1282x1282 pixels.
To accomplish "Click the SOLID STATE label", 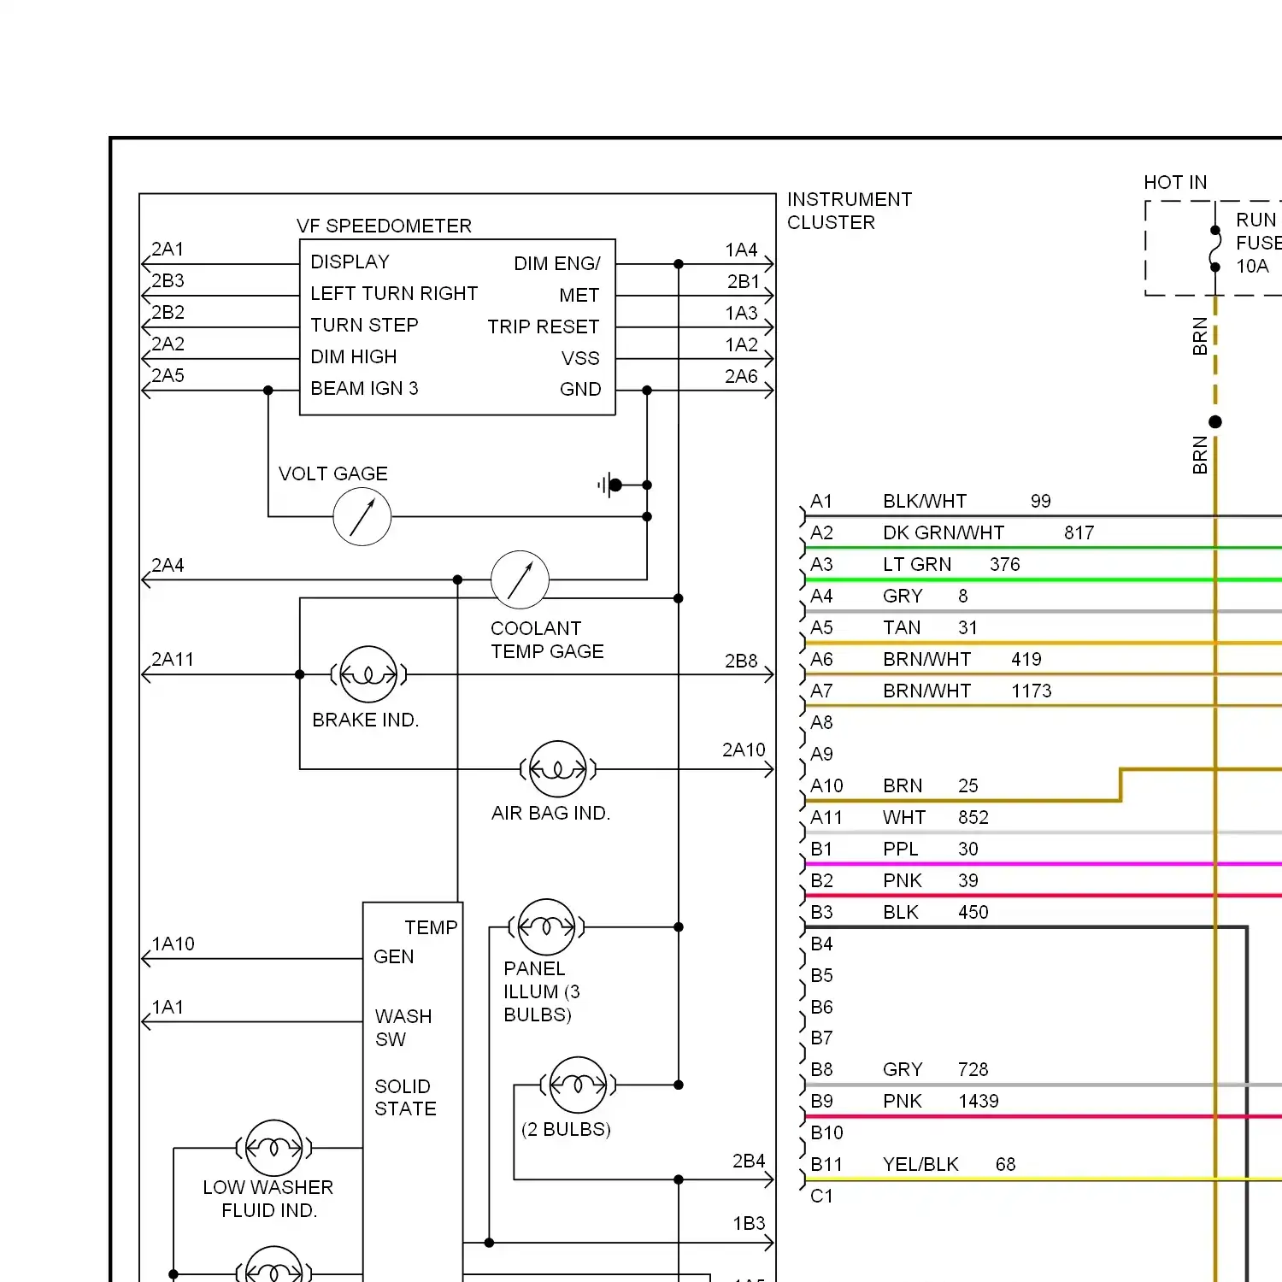I will coord(405,1097).
